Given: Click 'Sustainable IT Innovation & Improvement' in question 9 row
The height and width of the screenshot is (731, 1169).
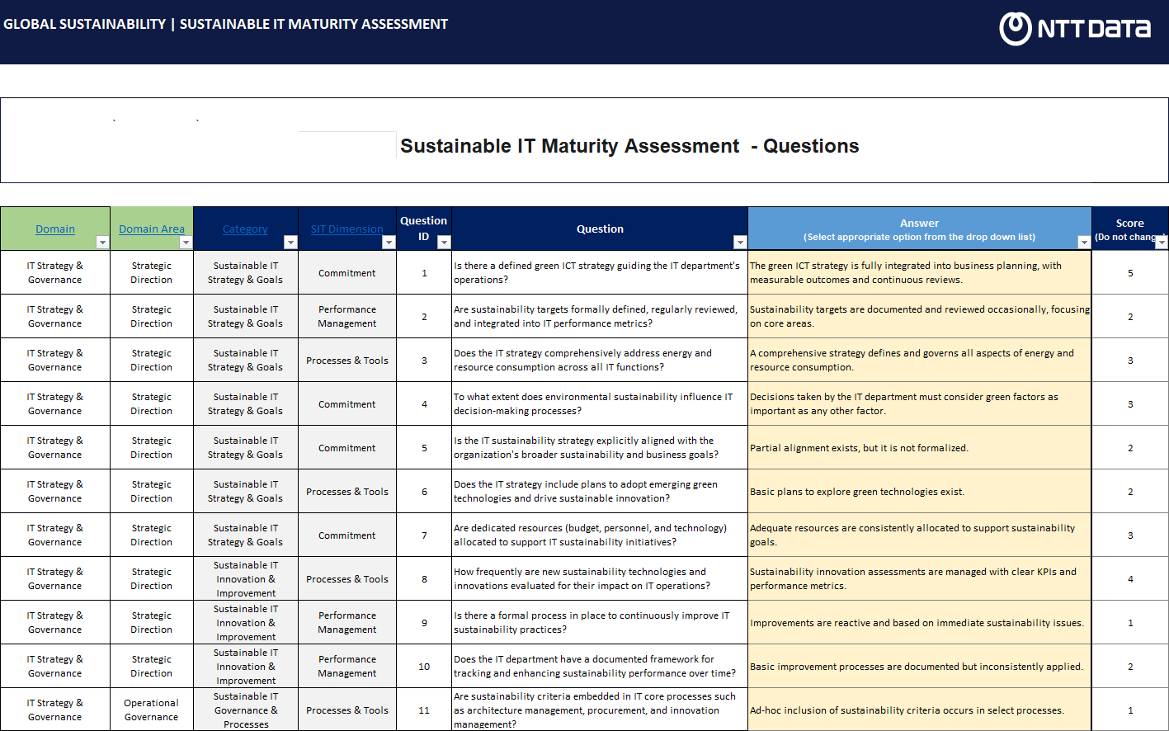Looking at the screenshot, I should tap(246, 622).
